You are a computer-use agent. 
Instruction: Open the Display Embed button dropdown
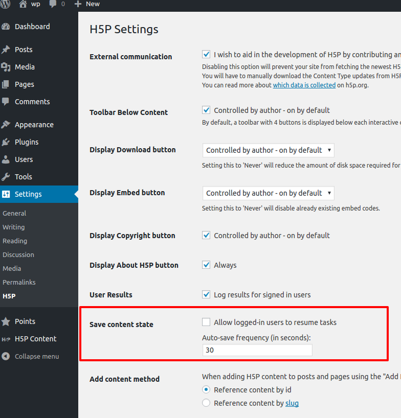(x=268, y=193)
